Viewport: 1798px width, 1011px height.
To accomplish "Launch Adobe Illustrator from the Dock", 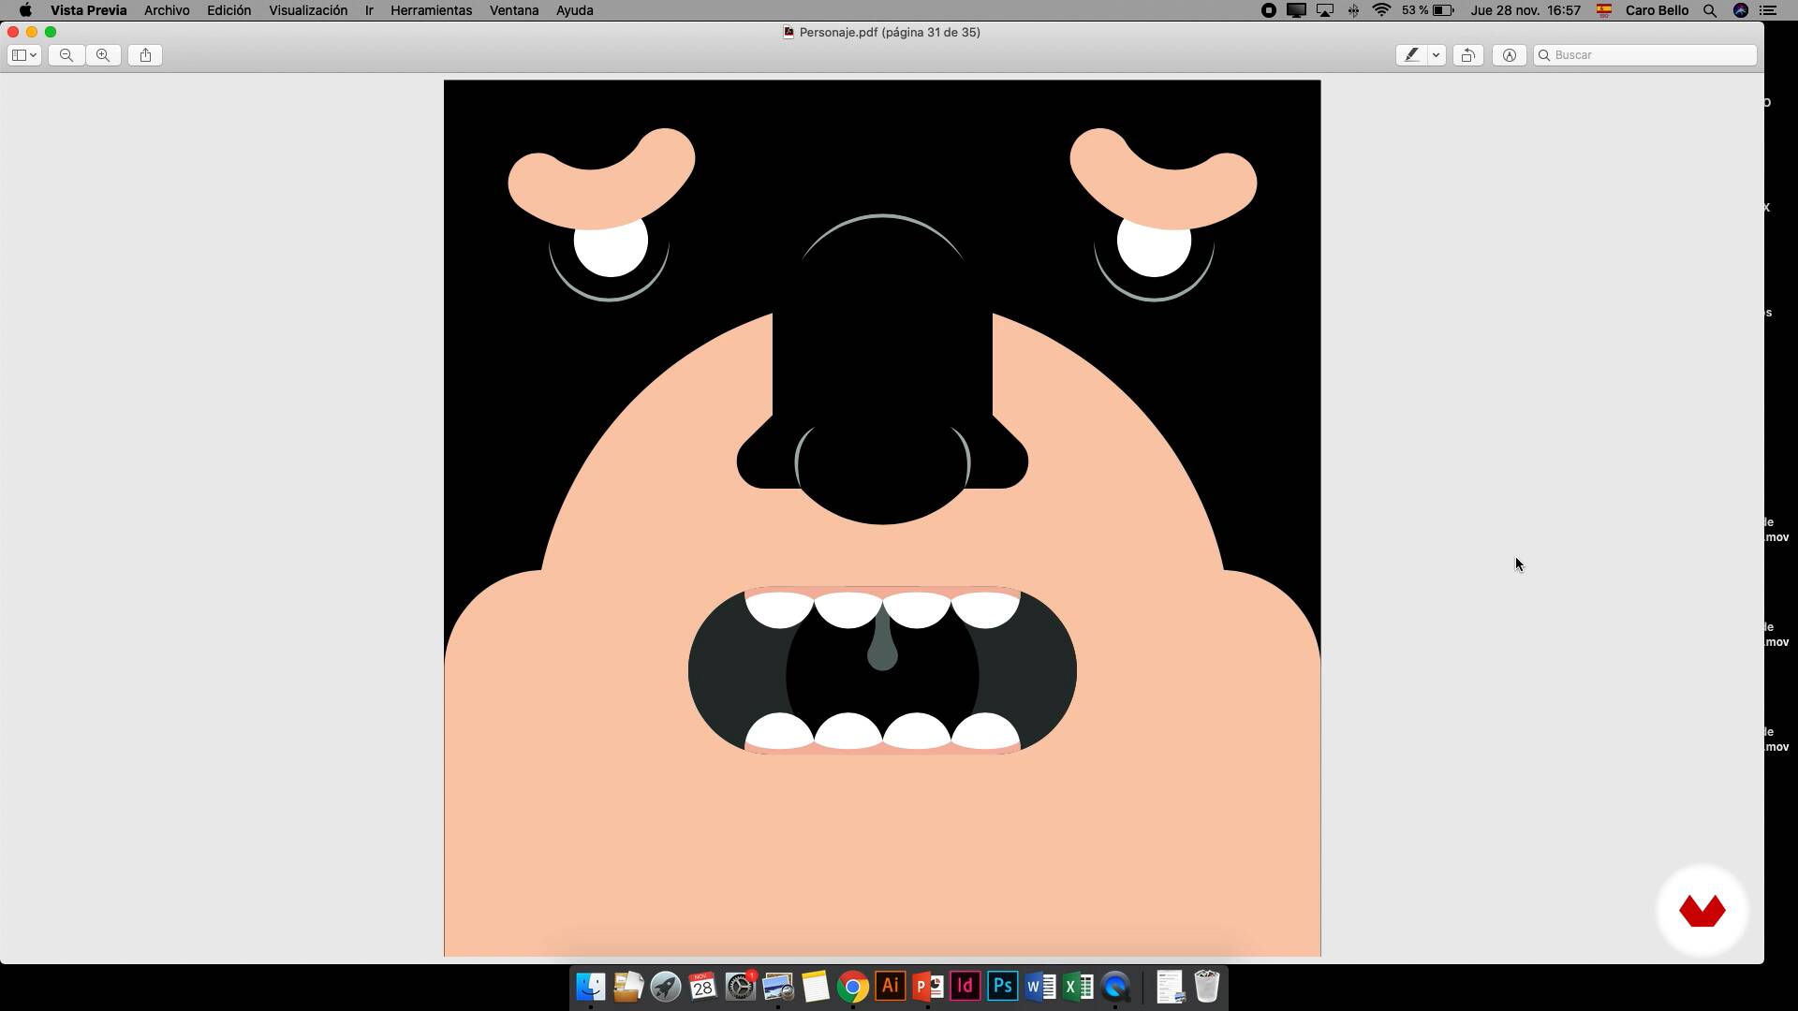I will click(891, 987).
